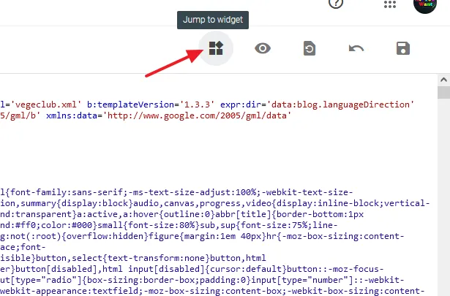The height and width of the screenshot is (296, 450).
Task: Click 'small{font-size:80%}' code text
Action: (x=149, y=225)
